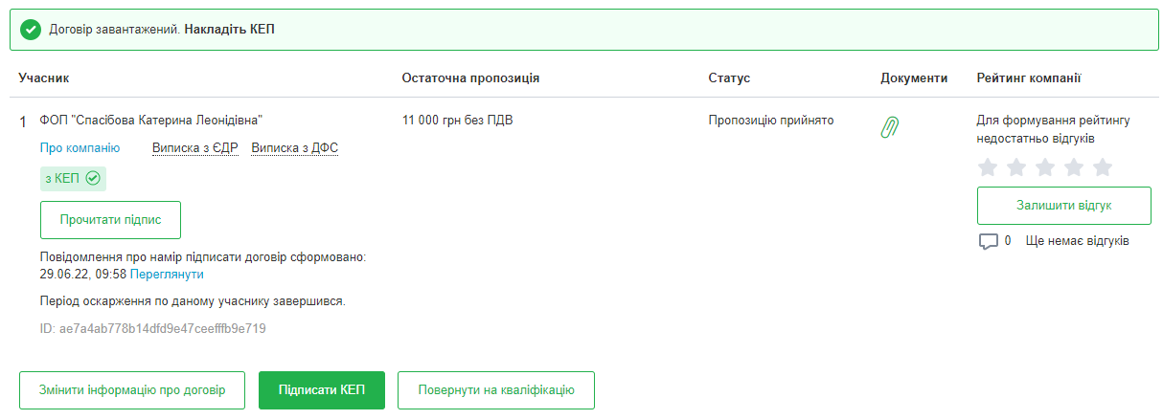Sign the contract with 'Підписати КЕП'
The image size is (1163, 420).
pyautogui.click(x=321, y=390)
